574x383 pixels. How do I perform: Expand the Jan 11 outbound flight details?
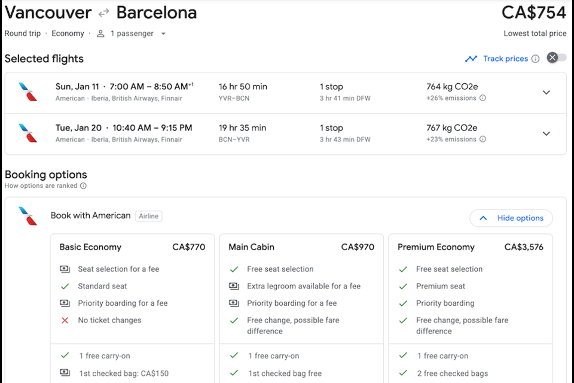click(546, 92)
